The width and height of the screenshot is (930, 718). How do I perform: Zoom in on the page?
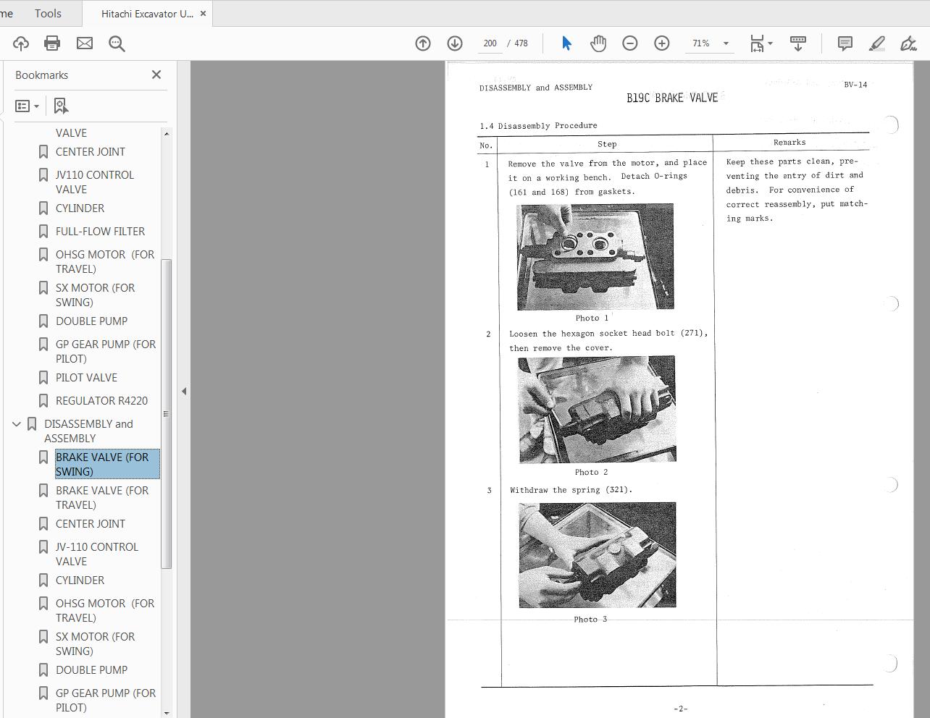tap(661, 43)
